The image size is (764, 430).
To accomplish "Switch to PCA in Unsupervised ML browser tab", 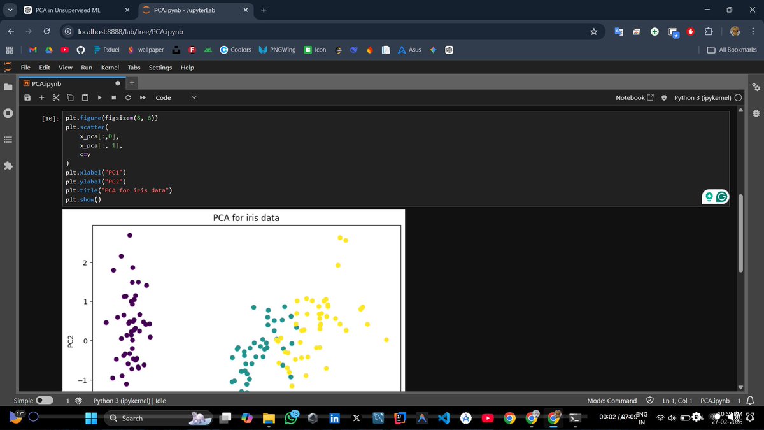I will click(x=77, y=10).
